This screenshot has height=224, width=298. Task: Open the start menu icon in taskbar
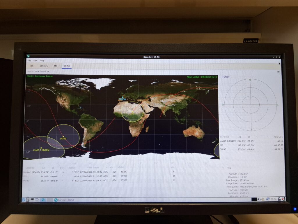coord(24,200)
